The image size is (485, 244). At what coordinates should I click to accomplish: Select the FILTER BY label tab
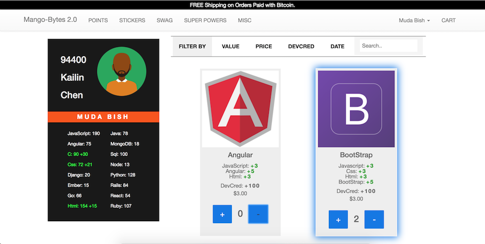point(192,46)
